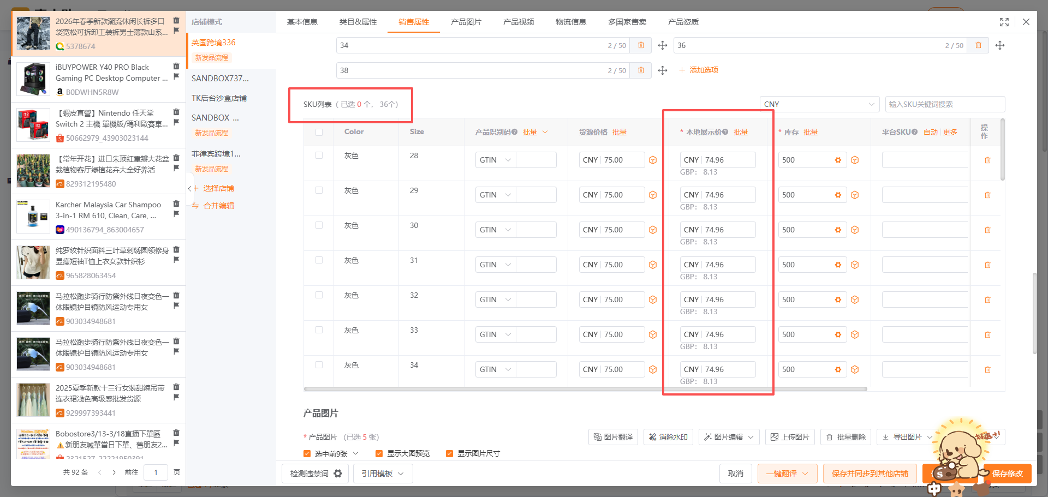Click local price field for size 29
This screenshot has width=1048, height=497.
718,195
